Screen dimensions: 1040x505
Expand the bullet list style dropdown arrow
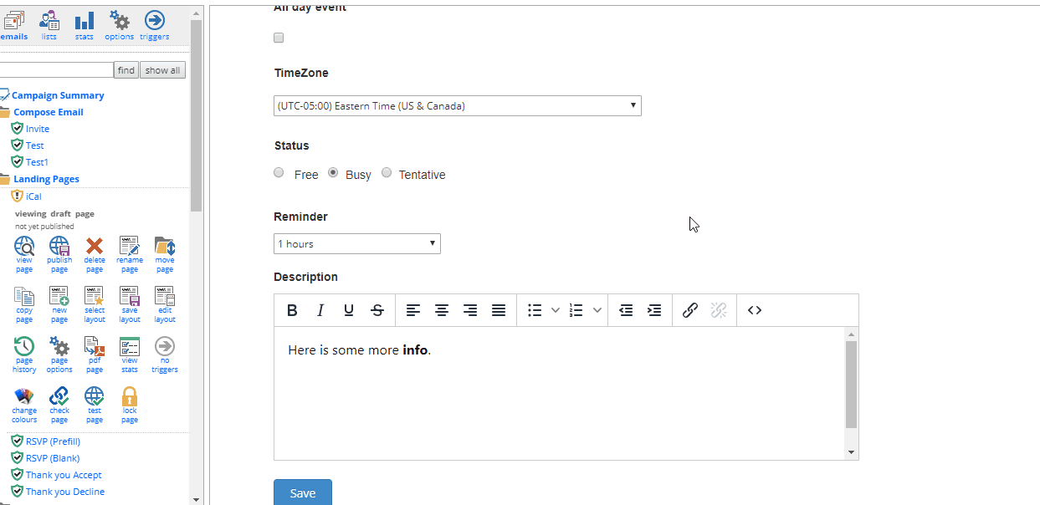(x=556, y=310)
